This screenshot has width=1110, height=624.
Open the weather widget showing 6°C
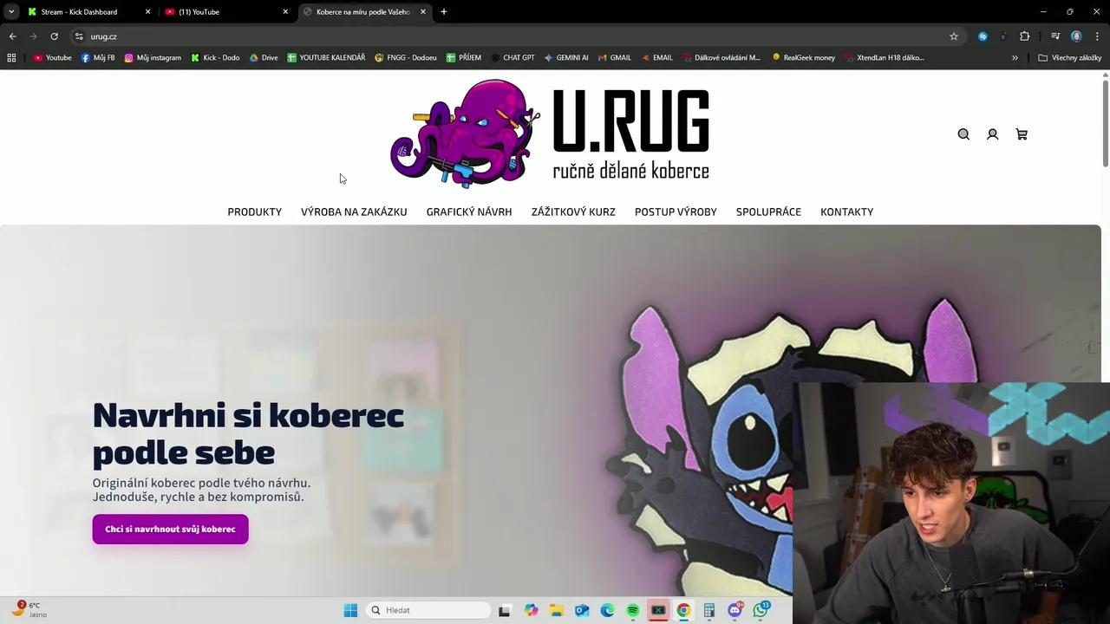(29, 609)
